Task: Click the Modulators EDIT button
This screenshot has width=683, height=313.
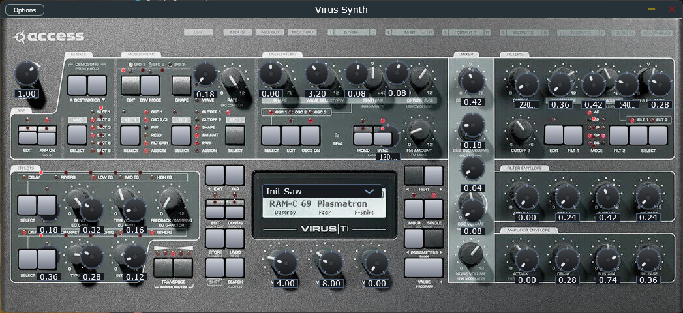Action: click(x=130, y=85)
